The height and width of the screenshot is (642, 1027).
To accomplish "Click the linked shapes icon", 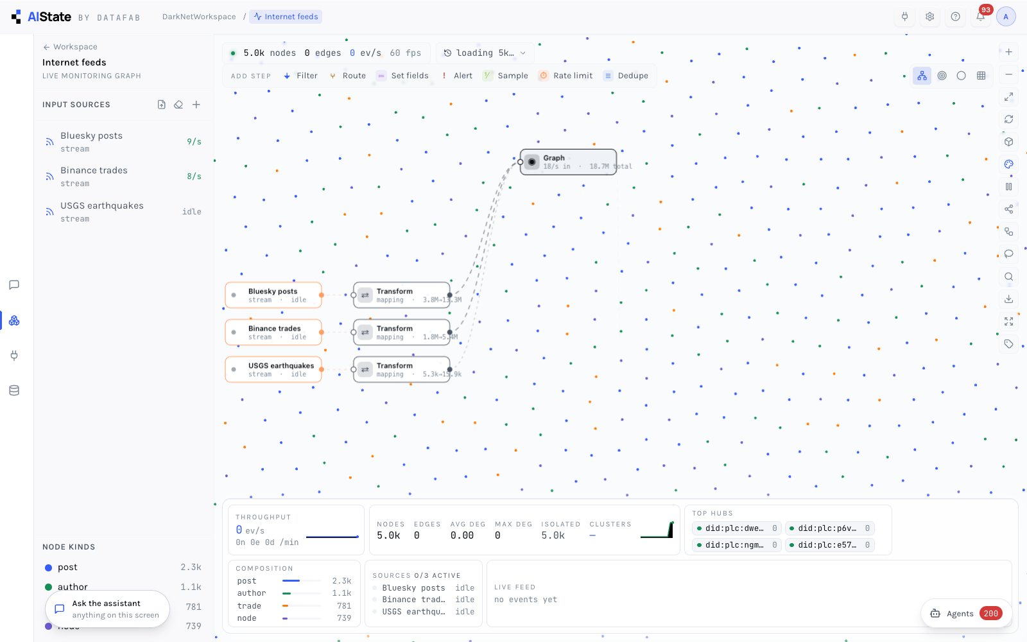I will pyautogui.click(x=1008, y=232).
